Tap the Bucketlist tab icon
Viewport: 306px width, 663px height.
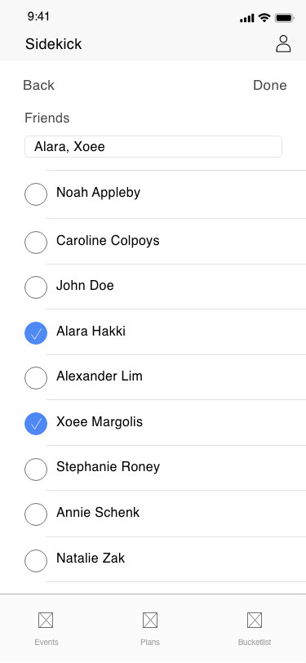click(x=255, y=620)
